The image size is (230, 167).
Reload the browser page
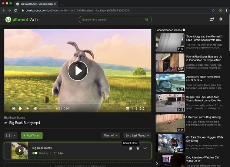16,10
